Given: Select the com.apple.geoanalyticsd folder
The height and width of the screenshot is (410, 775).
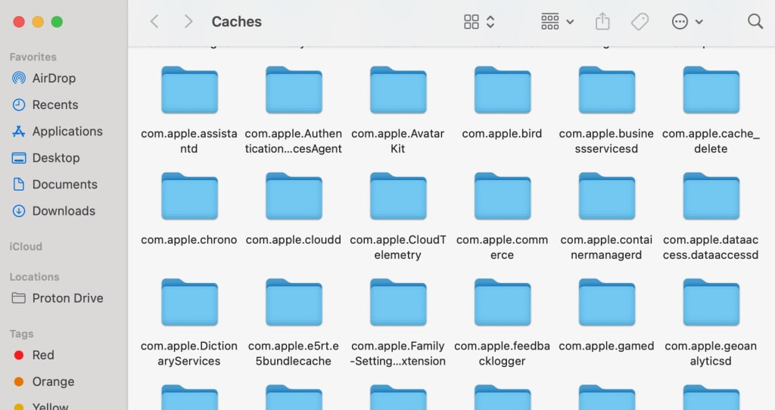Looking at the screenshot, I should 711,303.
